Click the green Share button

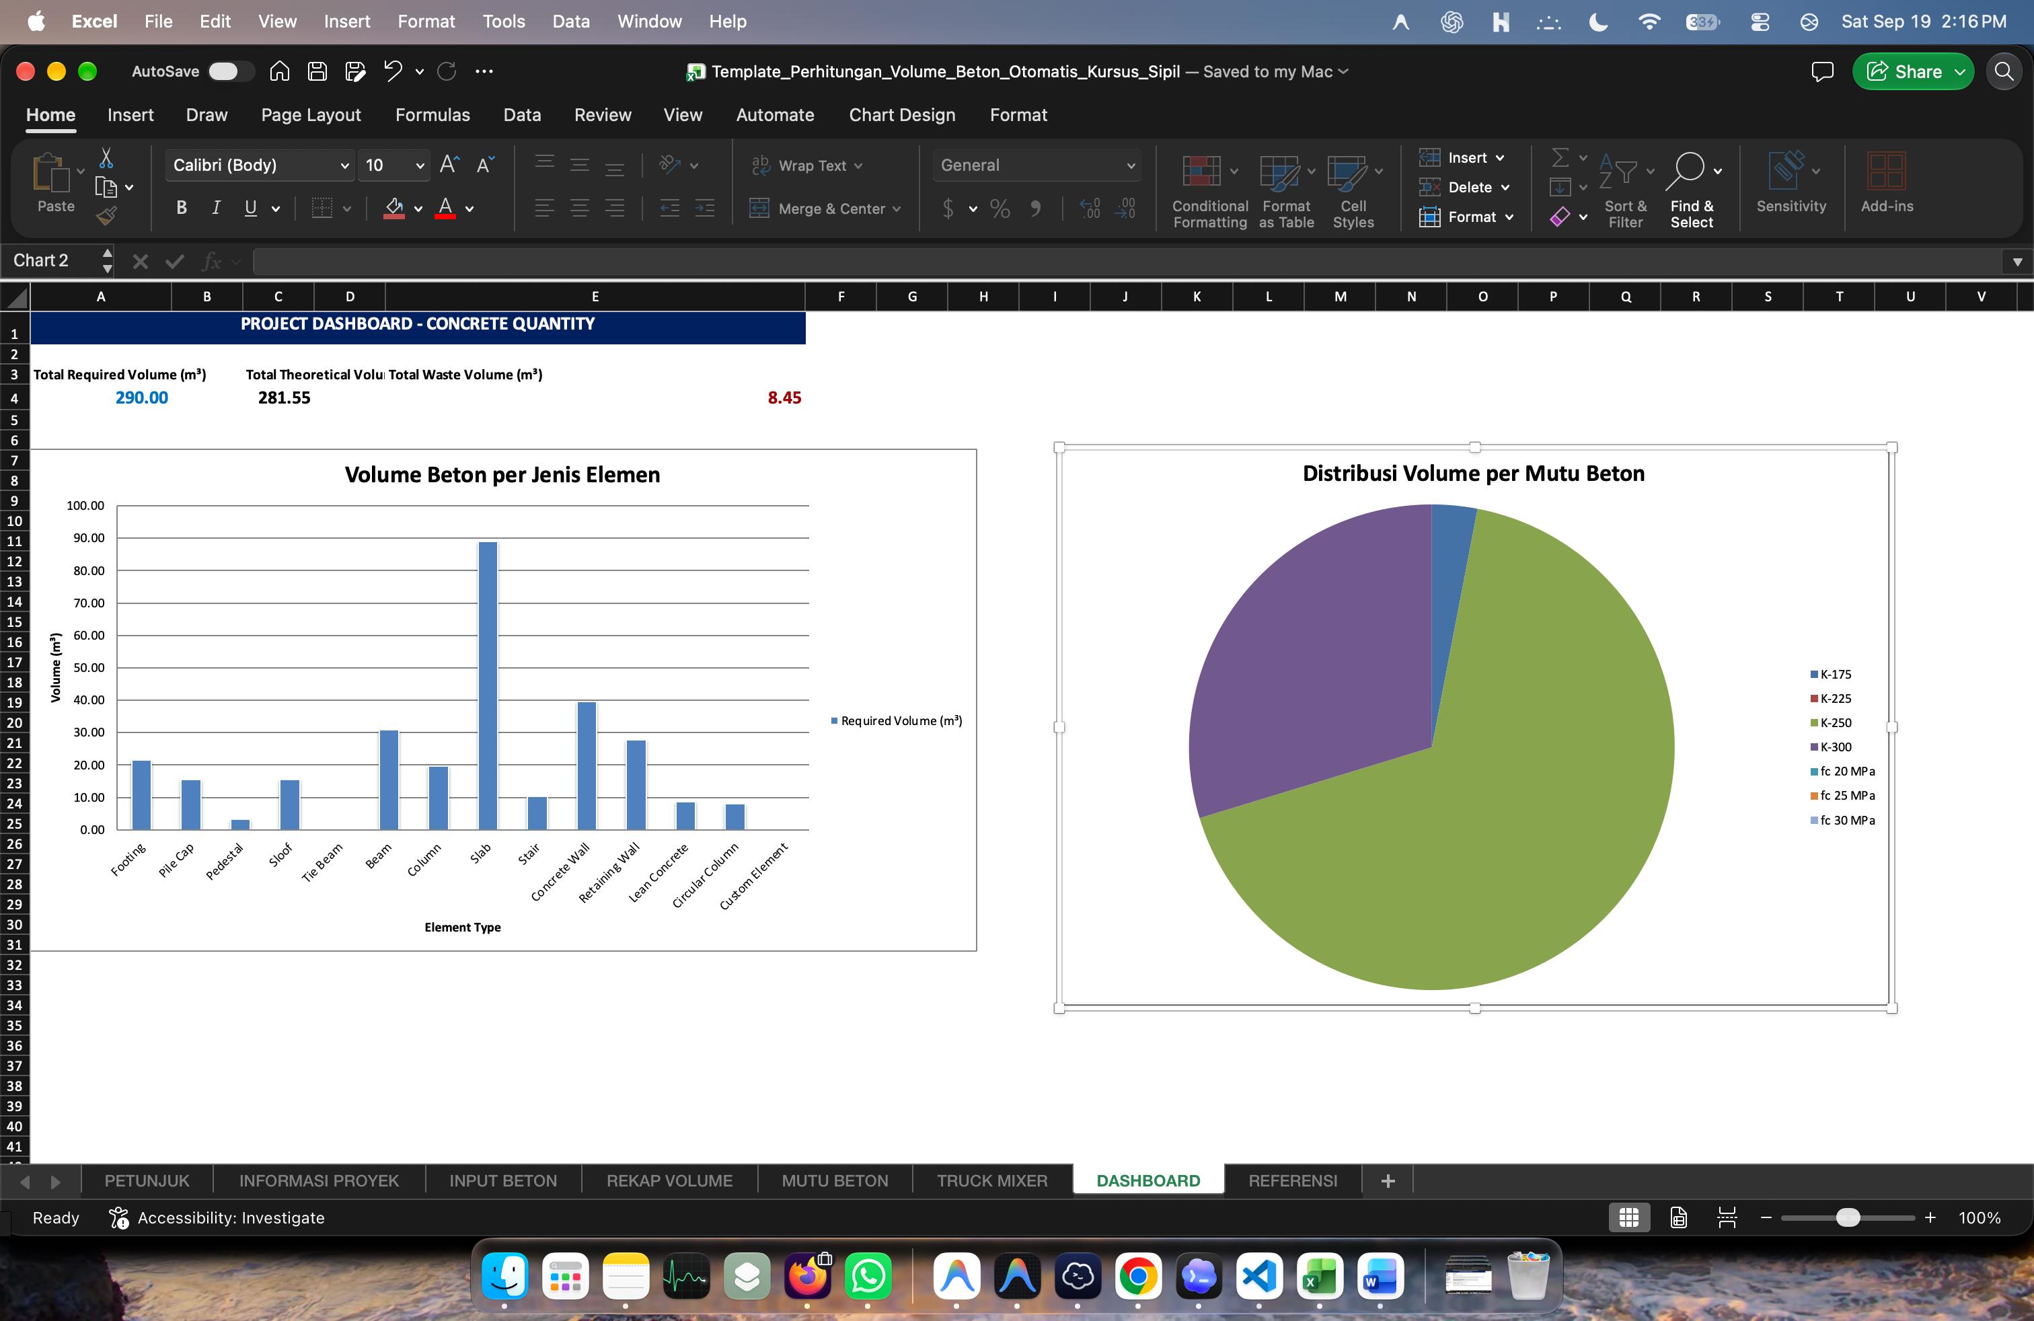coord(1913,72)
